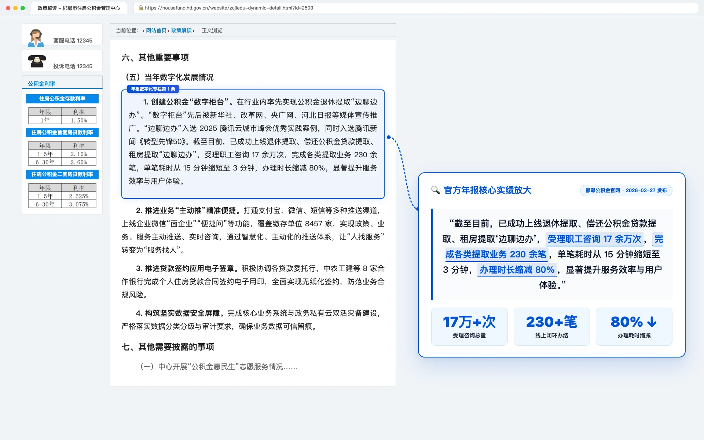
Task: Click the macOS yellow minimize button
Action: pos(15,8)
